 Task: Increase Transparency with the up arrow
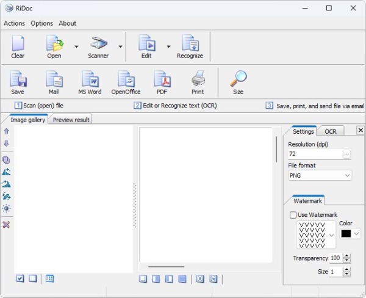[347, 256]
